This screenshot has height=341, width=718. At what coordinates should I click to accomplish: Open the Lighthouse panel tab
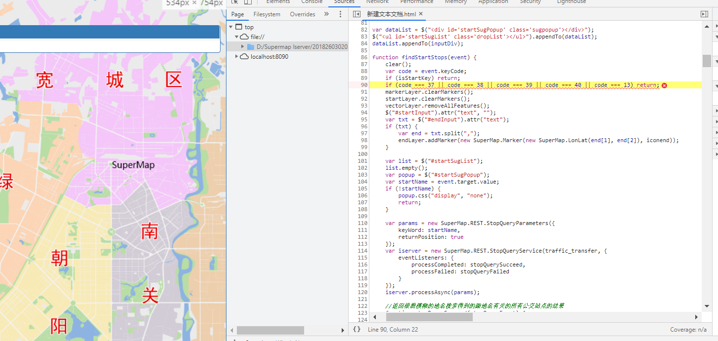tap(572, 2)
